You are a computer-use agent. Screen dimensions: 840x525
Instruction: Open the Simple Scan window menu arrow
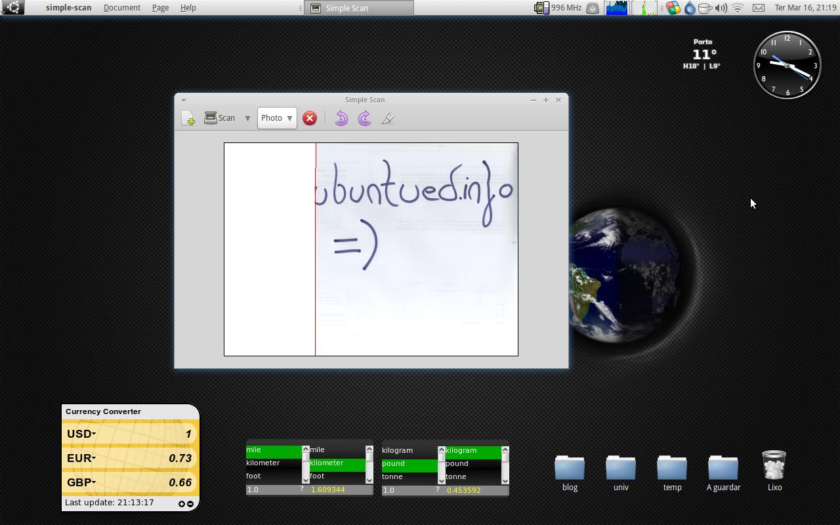click(183, 100)
